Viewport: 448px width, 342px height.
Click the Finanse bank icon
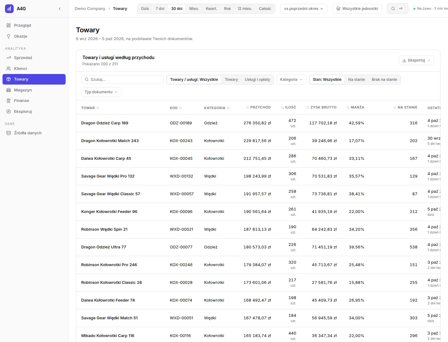[x=9, y=101]
